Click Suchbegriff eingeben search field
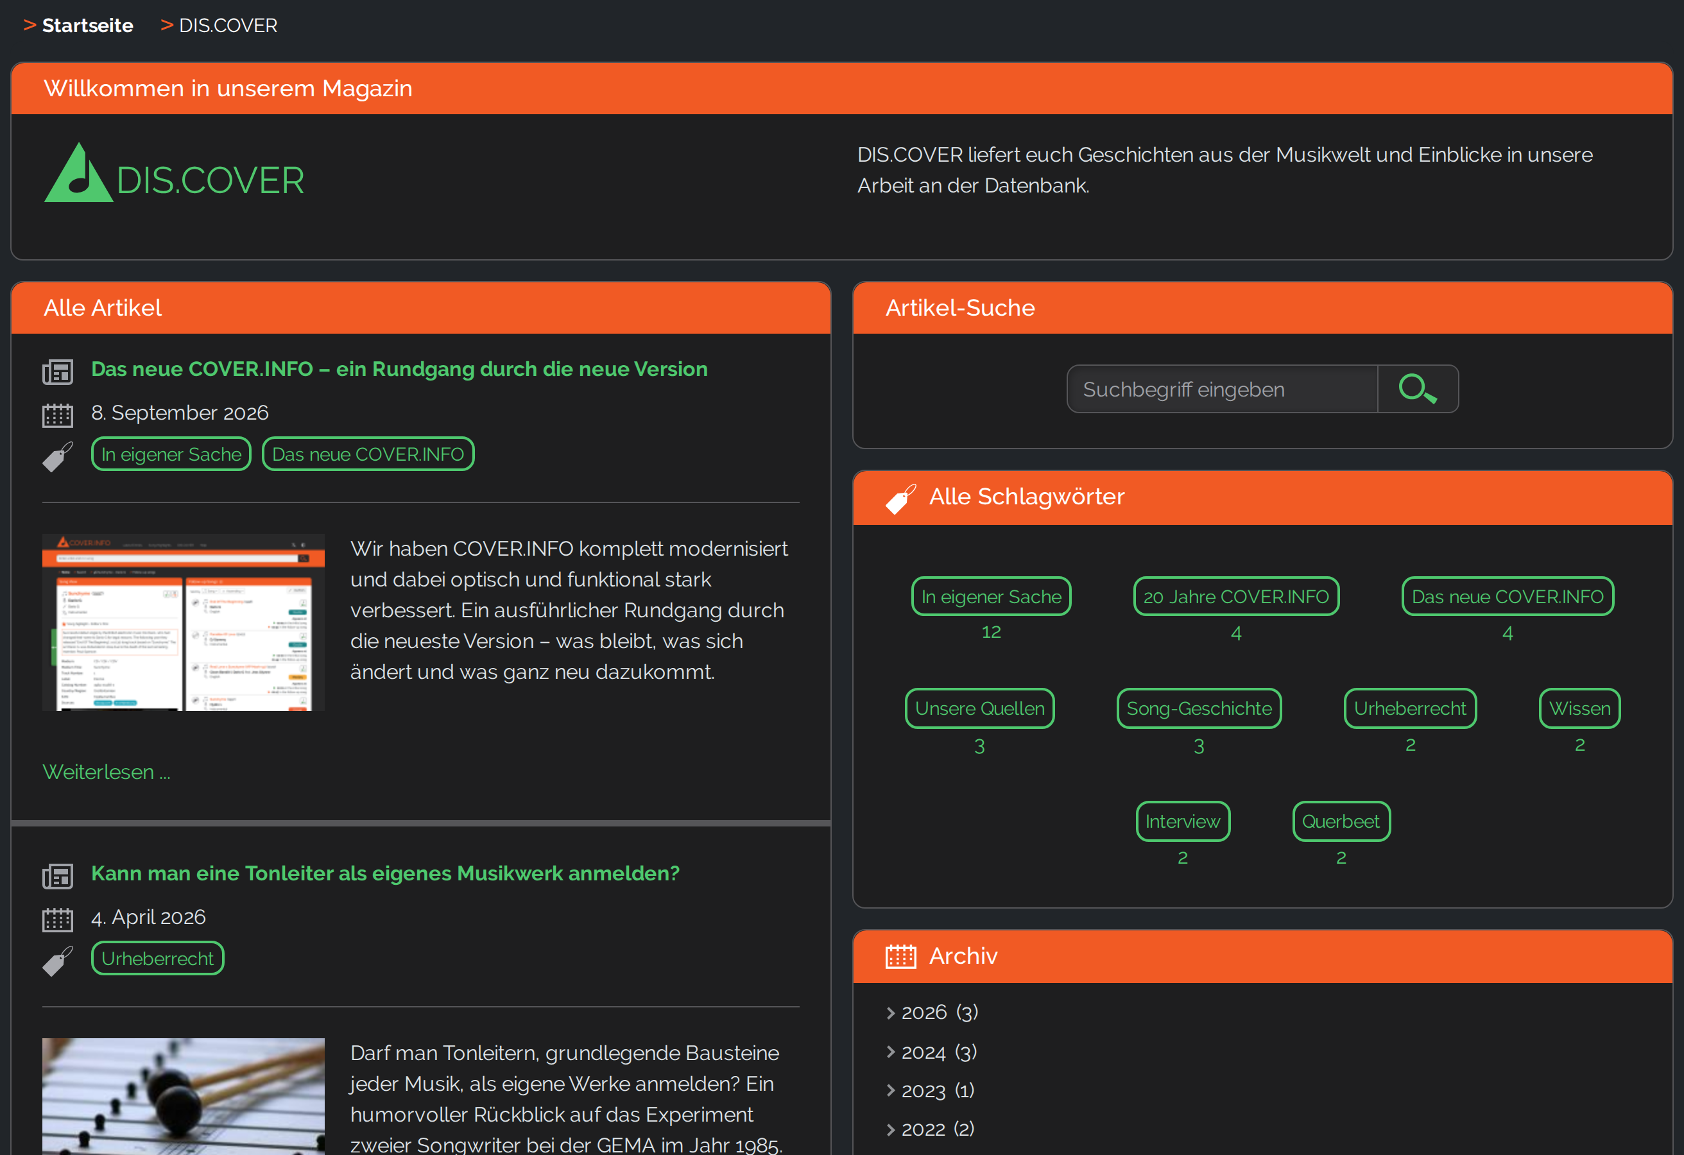This screenshot has height=1155, width=1684. coord(1222,389)
